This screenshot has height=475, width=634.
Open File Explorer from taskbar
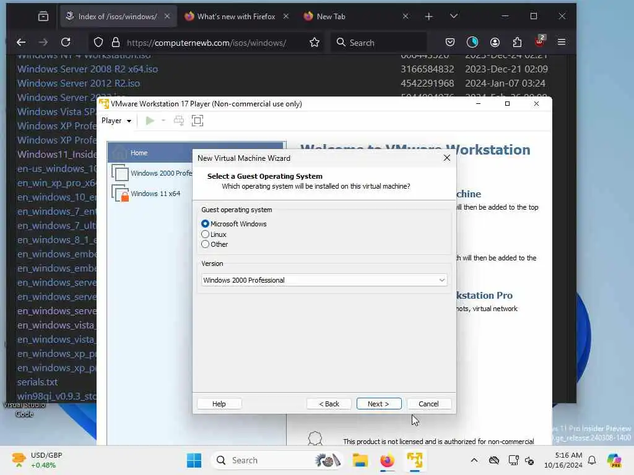click(360, 460)
